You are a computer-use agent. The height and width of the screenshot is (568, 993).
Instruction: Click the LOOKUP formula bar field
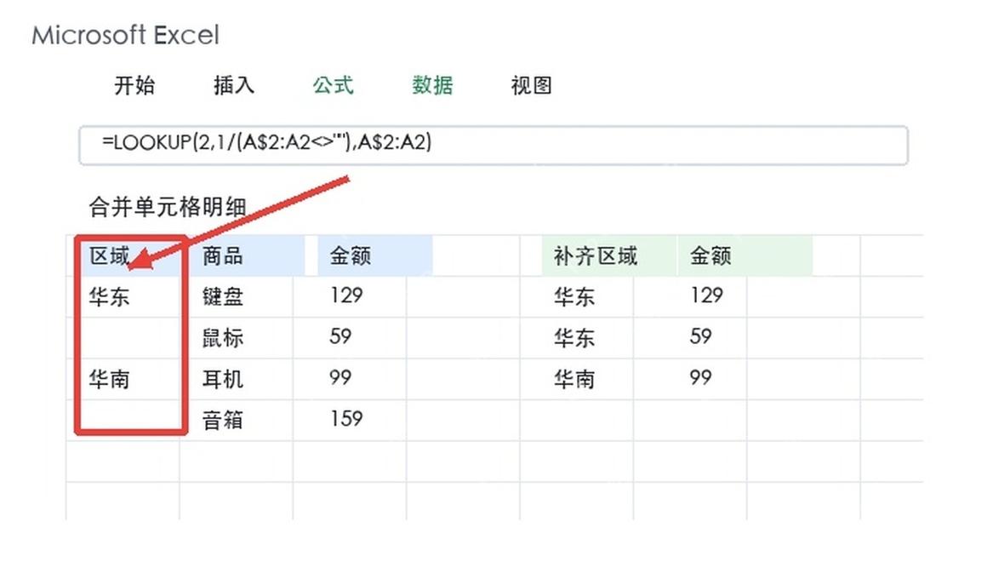494,145
